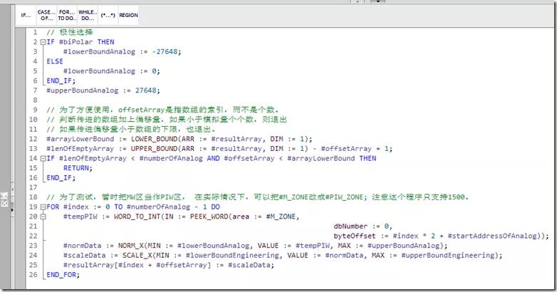Collapse the IF #biPolar block on line 2
Screen dimensions: 557x292
[43, 42]
